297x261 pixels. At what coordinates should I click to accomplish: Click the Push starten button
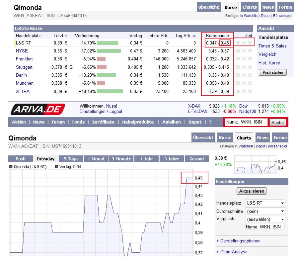point(272,72)
